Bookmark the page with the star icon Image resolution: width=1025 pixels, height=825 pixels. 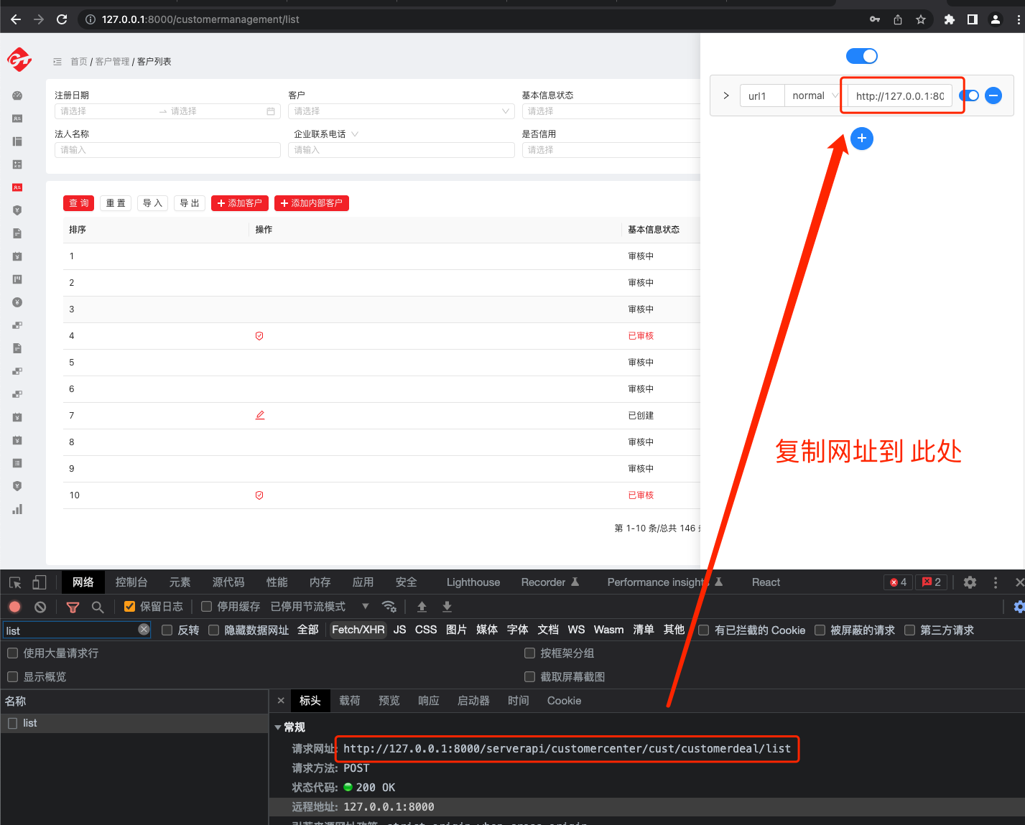(921, 19)
